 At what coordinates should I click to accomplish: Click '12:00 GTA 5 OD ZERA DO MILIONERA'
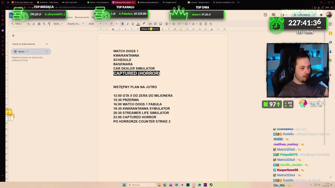[143, 96]
